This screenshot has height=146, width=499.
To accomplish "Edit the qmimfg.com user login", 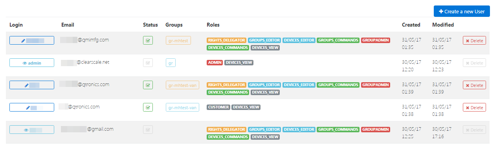I will click(32, 40).
